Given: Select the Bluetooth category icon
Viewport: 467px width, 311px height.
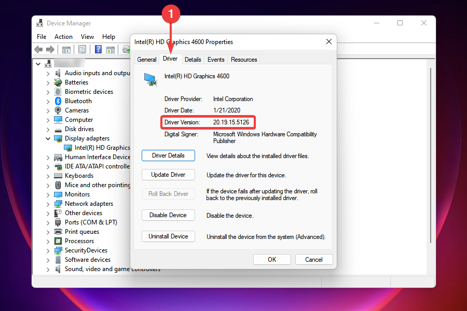Looking at the screenshot, I should click(58, 101).
